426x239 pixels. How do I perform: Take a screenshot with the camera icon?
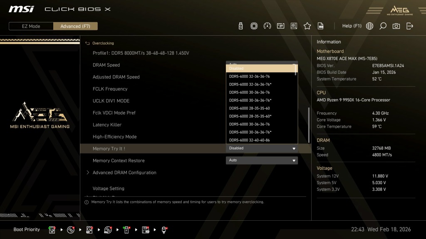coord(396,26)
